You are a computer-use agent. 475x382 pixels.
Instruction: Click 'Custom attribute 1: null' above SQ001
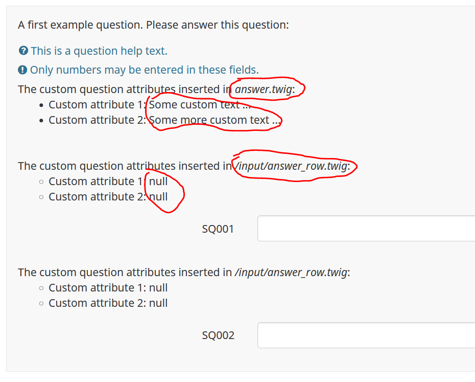coord(108,182)
